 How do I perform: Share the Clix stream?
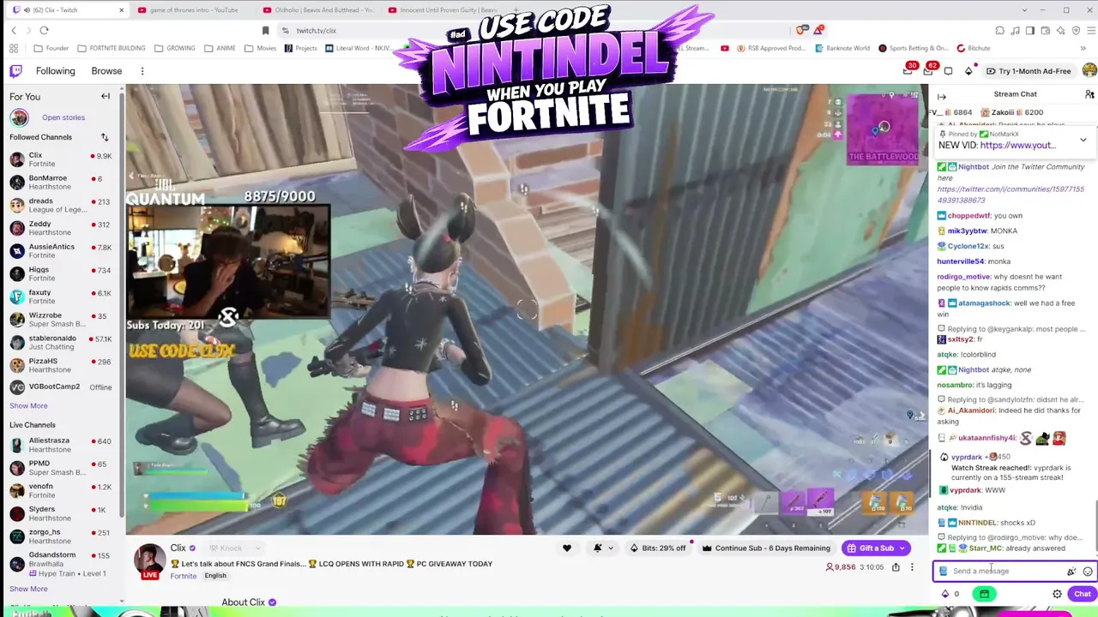pos(896,566)
